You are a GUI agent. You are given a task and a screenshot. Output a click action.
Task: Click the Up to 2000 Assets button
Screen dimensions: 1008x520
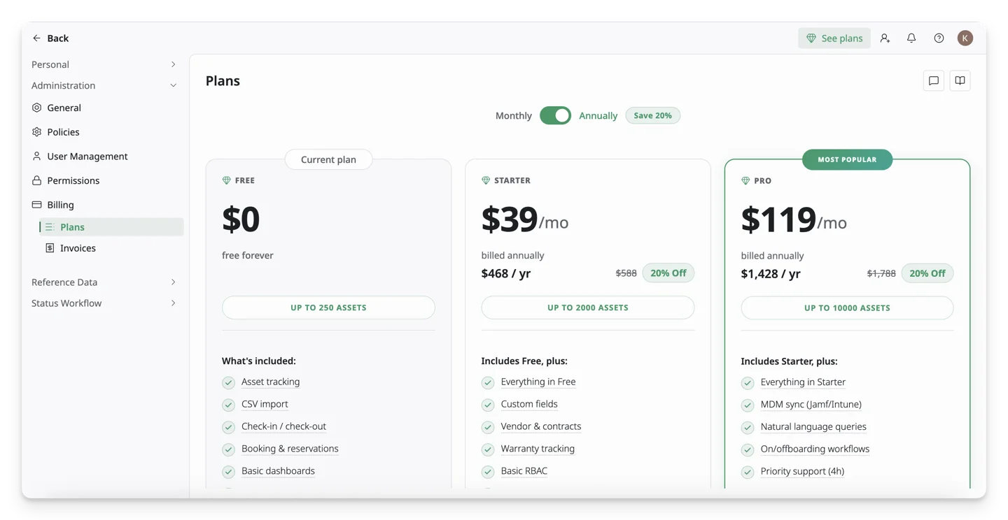coord(588,308)
